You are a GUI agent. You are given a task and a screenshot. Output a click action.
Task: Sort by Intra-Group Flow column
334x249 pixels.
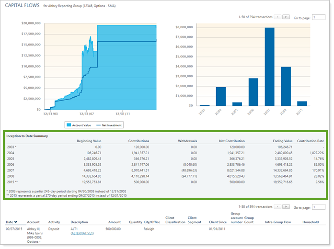pyautogui.click(x=276, y=222)
